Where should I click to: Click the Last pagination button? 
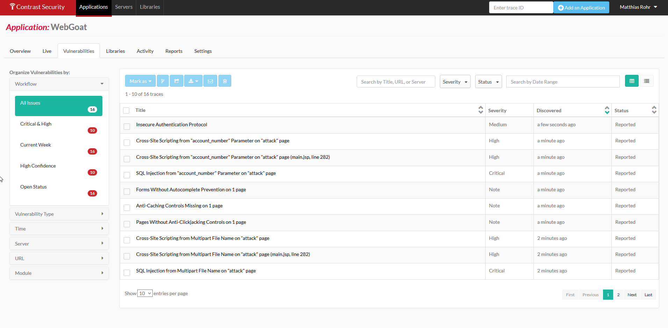point(648,295)
